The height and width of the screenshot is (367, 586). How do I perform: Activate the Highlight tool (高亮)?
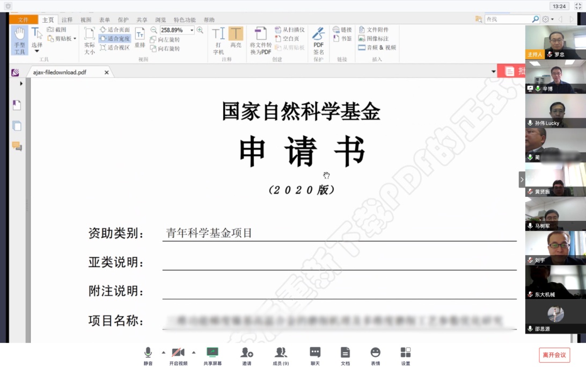click(x=236, y=38)
